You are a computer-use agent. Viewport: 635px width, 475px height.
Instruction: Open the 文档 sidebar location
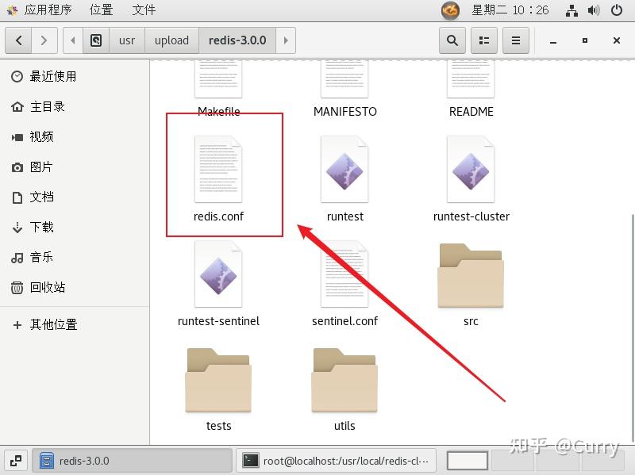(75, 197)
